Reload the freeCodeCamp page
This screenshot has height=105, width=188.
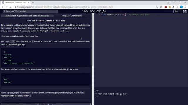[11, 7]
